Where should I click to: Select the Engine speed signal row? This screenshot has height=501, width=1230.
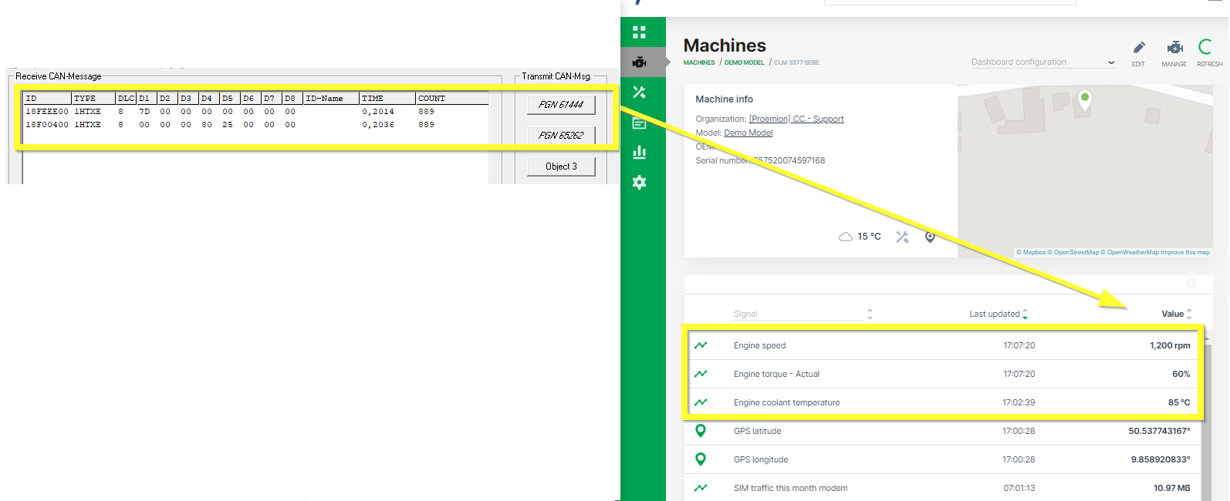[x=941, y=345]
